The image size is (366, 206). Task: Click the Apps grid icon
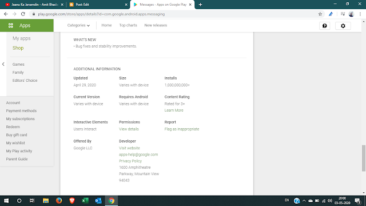pos(11,25)
